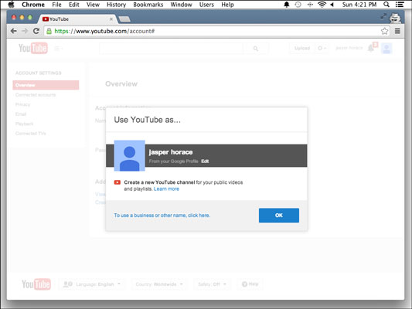The height and width of the screenshot is (309, 412).
Task: Open the Chrome application menu
Action: click(33, 5)
